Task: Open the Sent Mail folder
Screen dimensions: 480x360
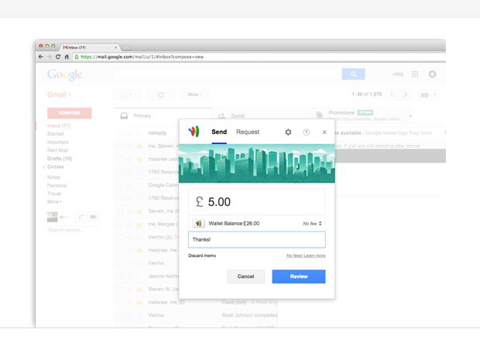Action: tap(57, 150)
